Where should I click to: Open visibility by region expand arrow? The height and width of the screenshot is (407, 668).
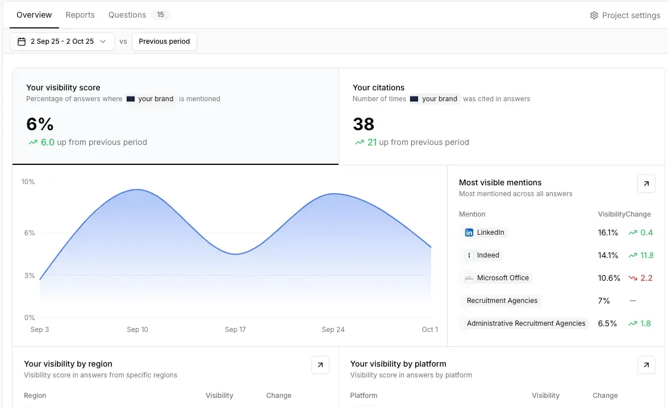tap(320, 366)
